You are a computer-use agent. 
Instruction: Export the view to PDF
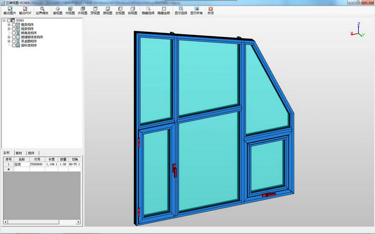25,11
